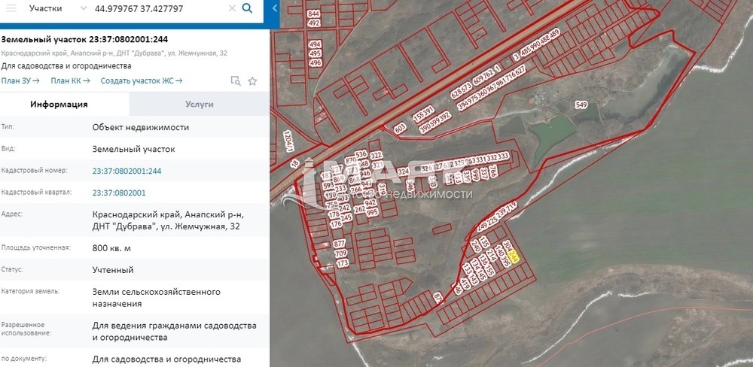Select parcel 844 at top of map

pyautogui.click(x=314, y=14)
